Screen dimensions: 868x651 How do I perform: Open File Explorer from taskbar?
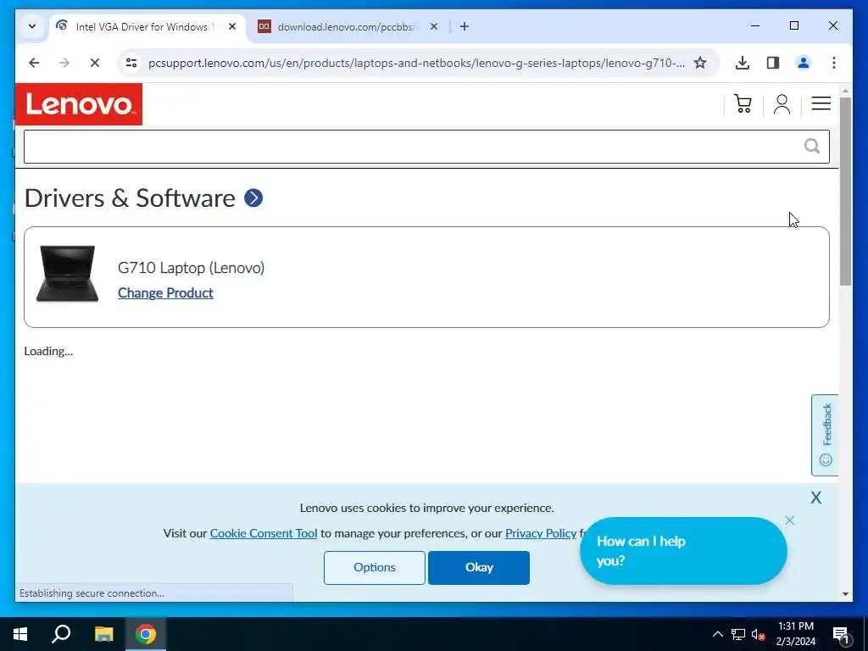103,634
